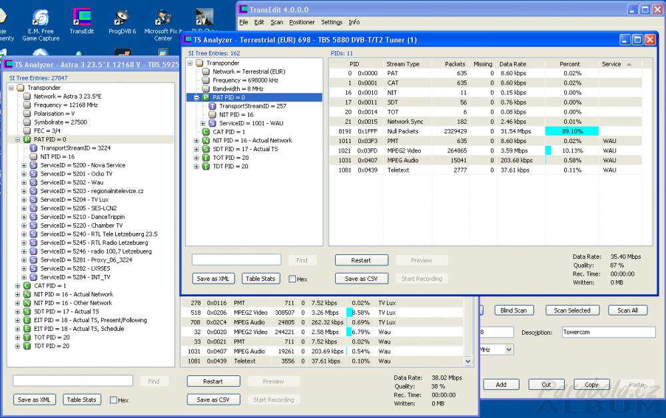Click Table Stats in Terrestrial analyzer

tap(260, 278)
